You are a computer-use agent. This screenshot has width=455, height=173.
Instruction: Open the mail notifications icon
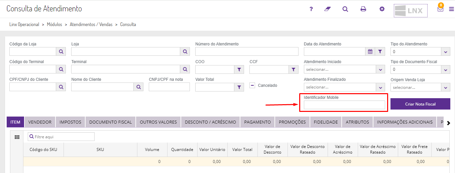[x=440, y=9]
